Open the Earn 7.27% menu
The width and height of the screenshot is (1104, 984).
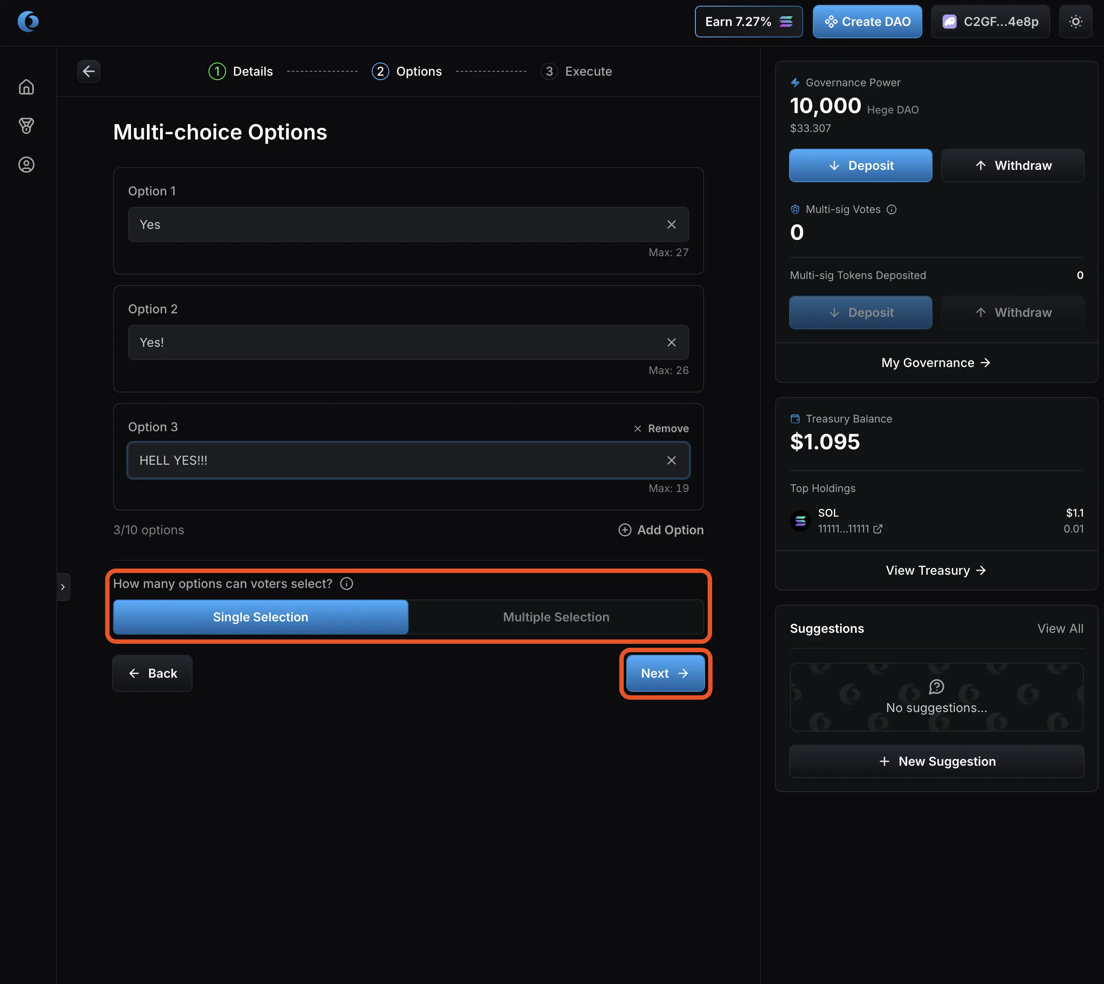(x=748, y=22)
